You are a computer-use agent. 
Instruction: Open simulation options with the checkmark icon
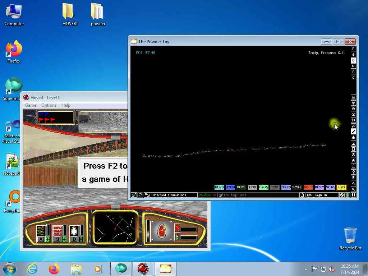coord(342,195)
